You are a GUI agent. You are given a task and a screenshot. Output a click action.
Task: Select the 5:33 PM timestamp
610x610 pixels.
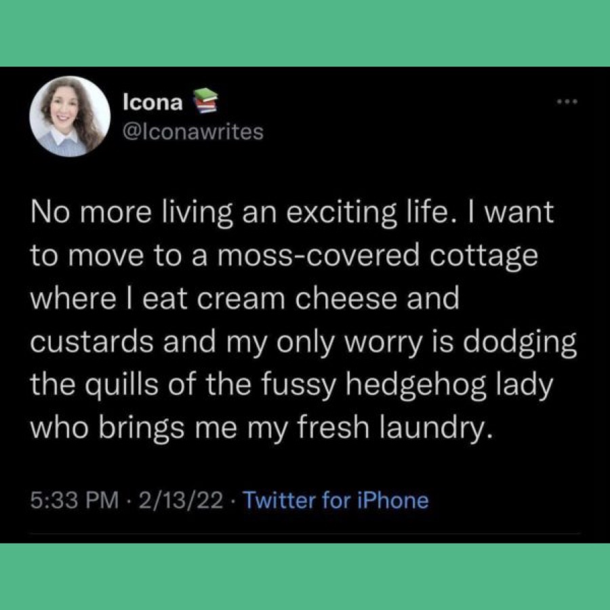pyautogui.click(x=75, y=500)
